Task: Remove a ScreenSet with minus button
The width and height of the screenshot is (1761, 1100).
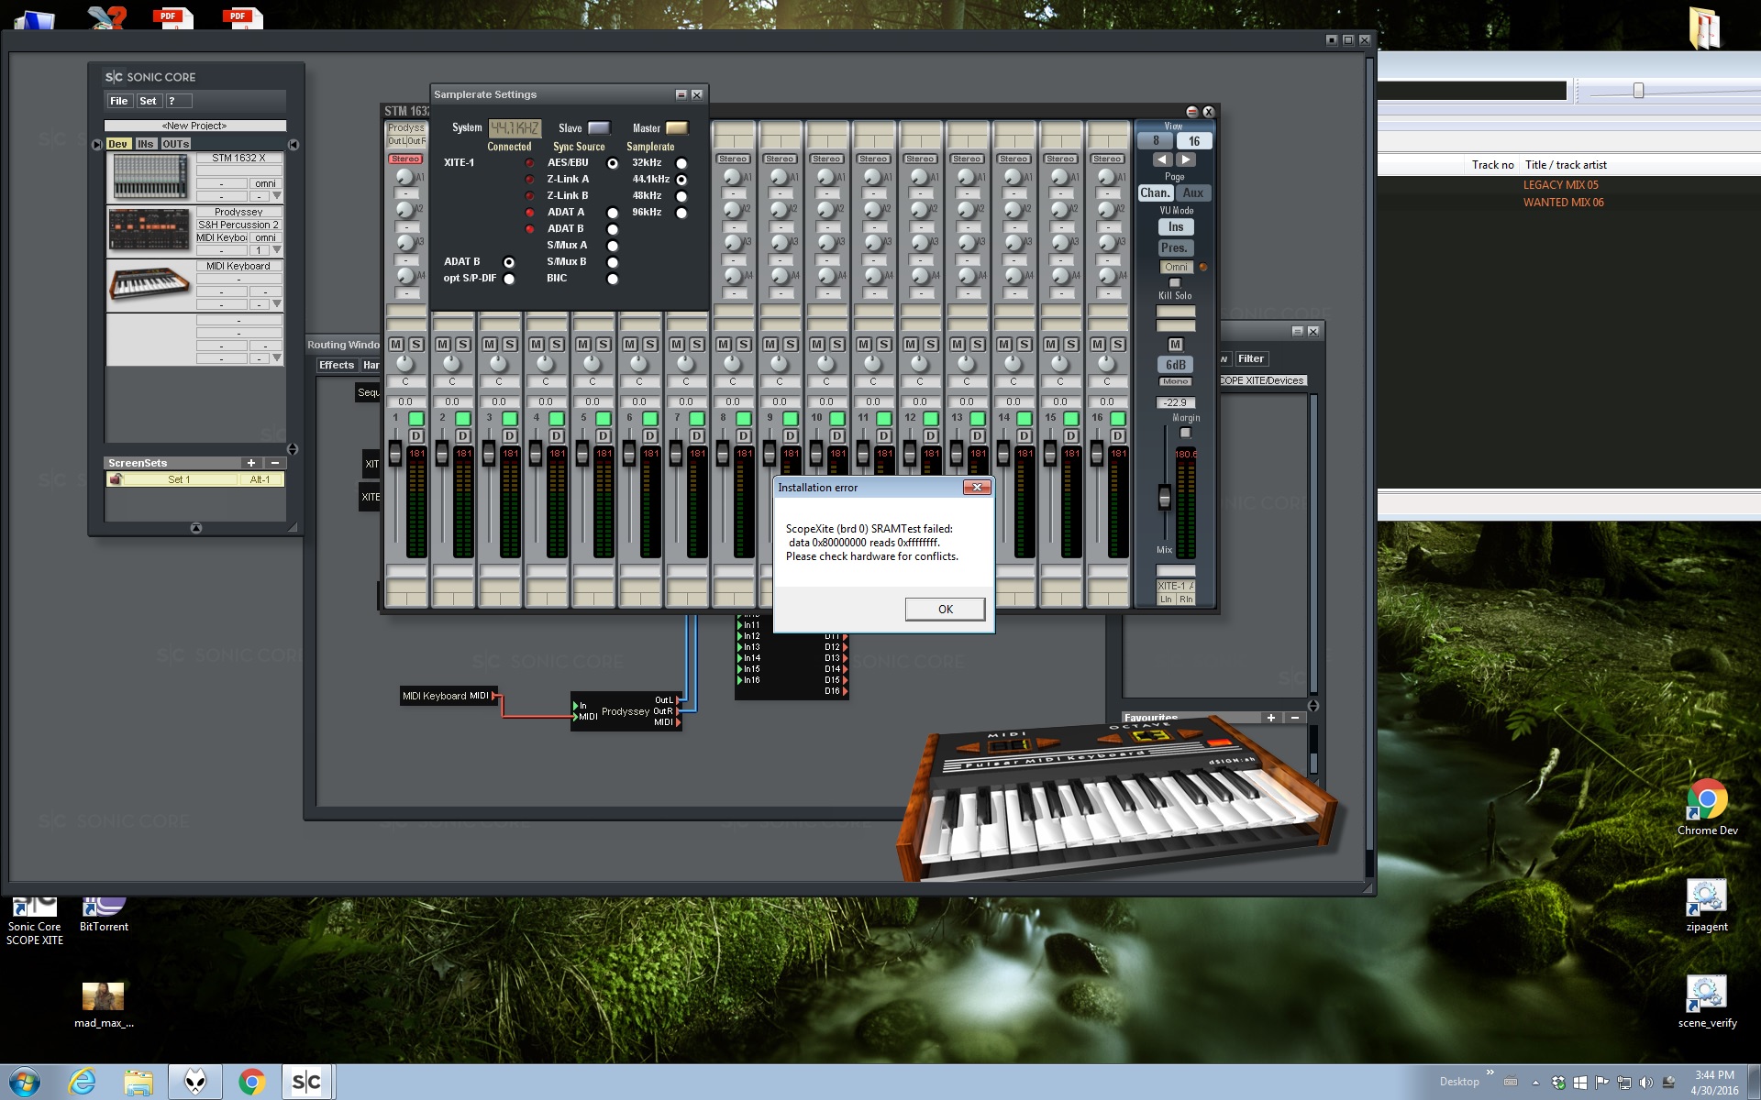Action: click(274, 463)
